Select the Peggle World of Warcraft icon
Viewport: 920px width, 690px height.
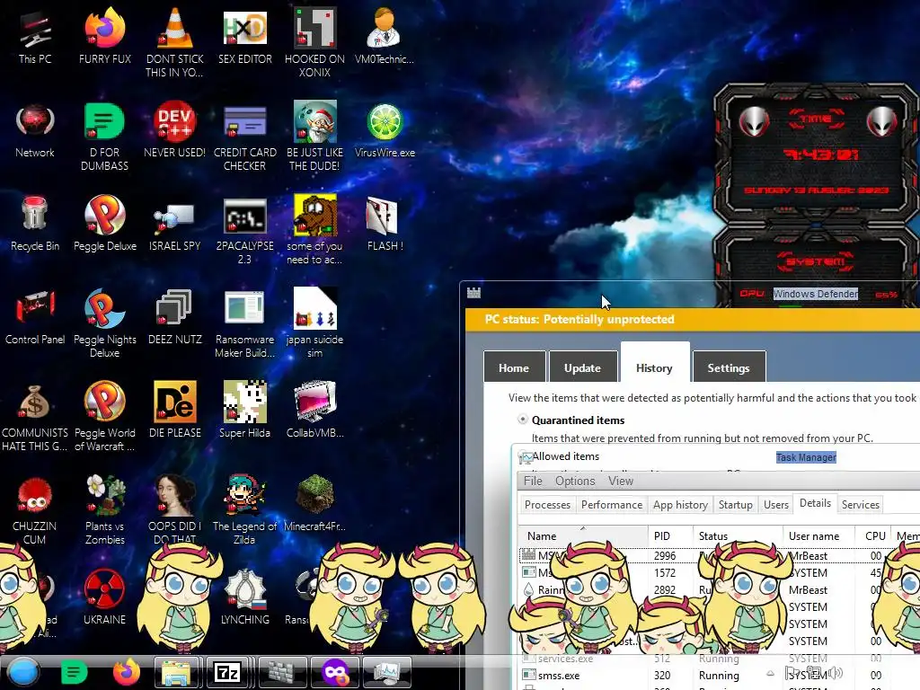pos(104,416)
